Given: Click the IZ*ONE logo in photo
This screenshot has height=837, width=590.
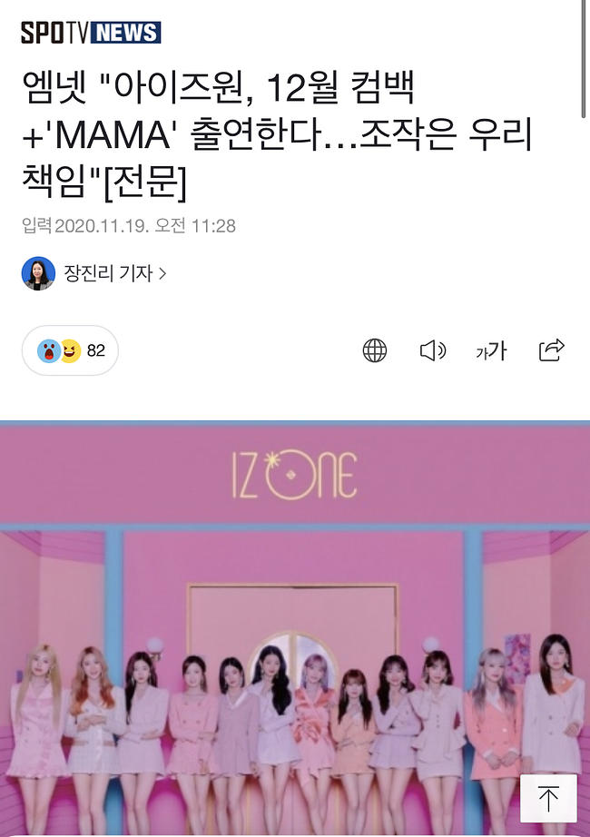Looking at the screenshot, I should tap(294, 475).
